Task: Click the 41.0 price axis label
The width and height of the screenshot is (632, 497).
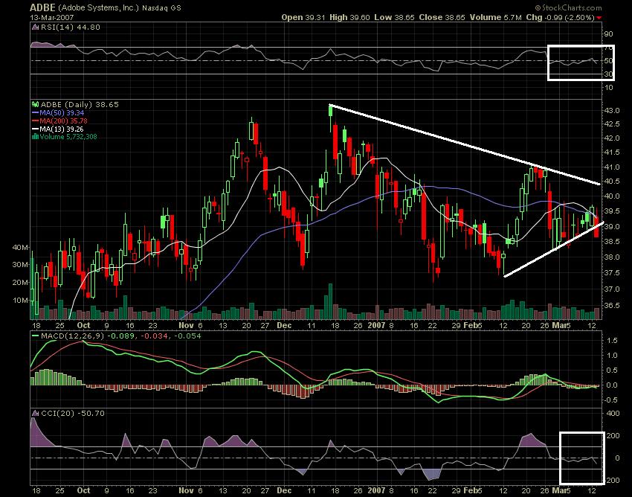Action: 612,167
